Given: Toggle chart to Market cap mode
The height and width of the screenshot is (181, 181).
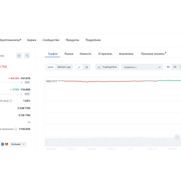Looking at the screenshot, I should tap(64, 67).
